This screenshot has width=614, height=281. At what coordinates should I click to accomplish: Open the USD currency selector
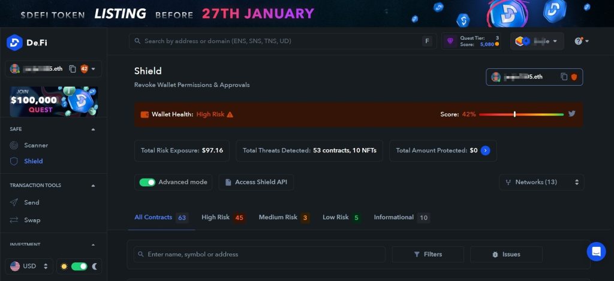point(29,266)
